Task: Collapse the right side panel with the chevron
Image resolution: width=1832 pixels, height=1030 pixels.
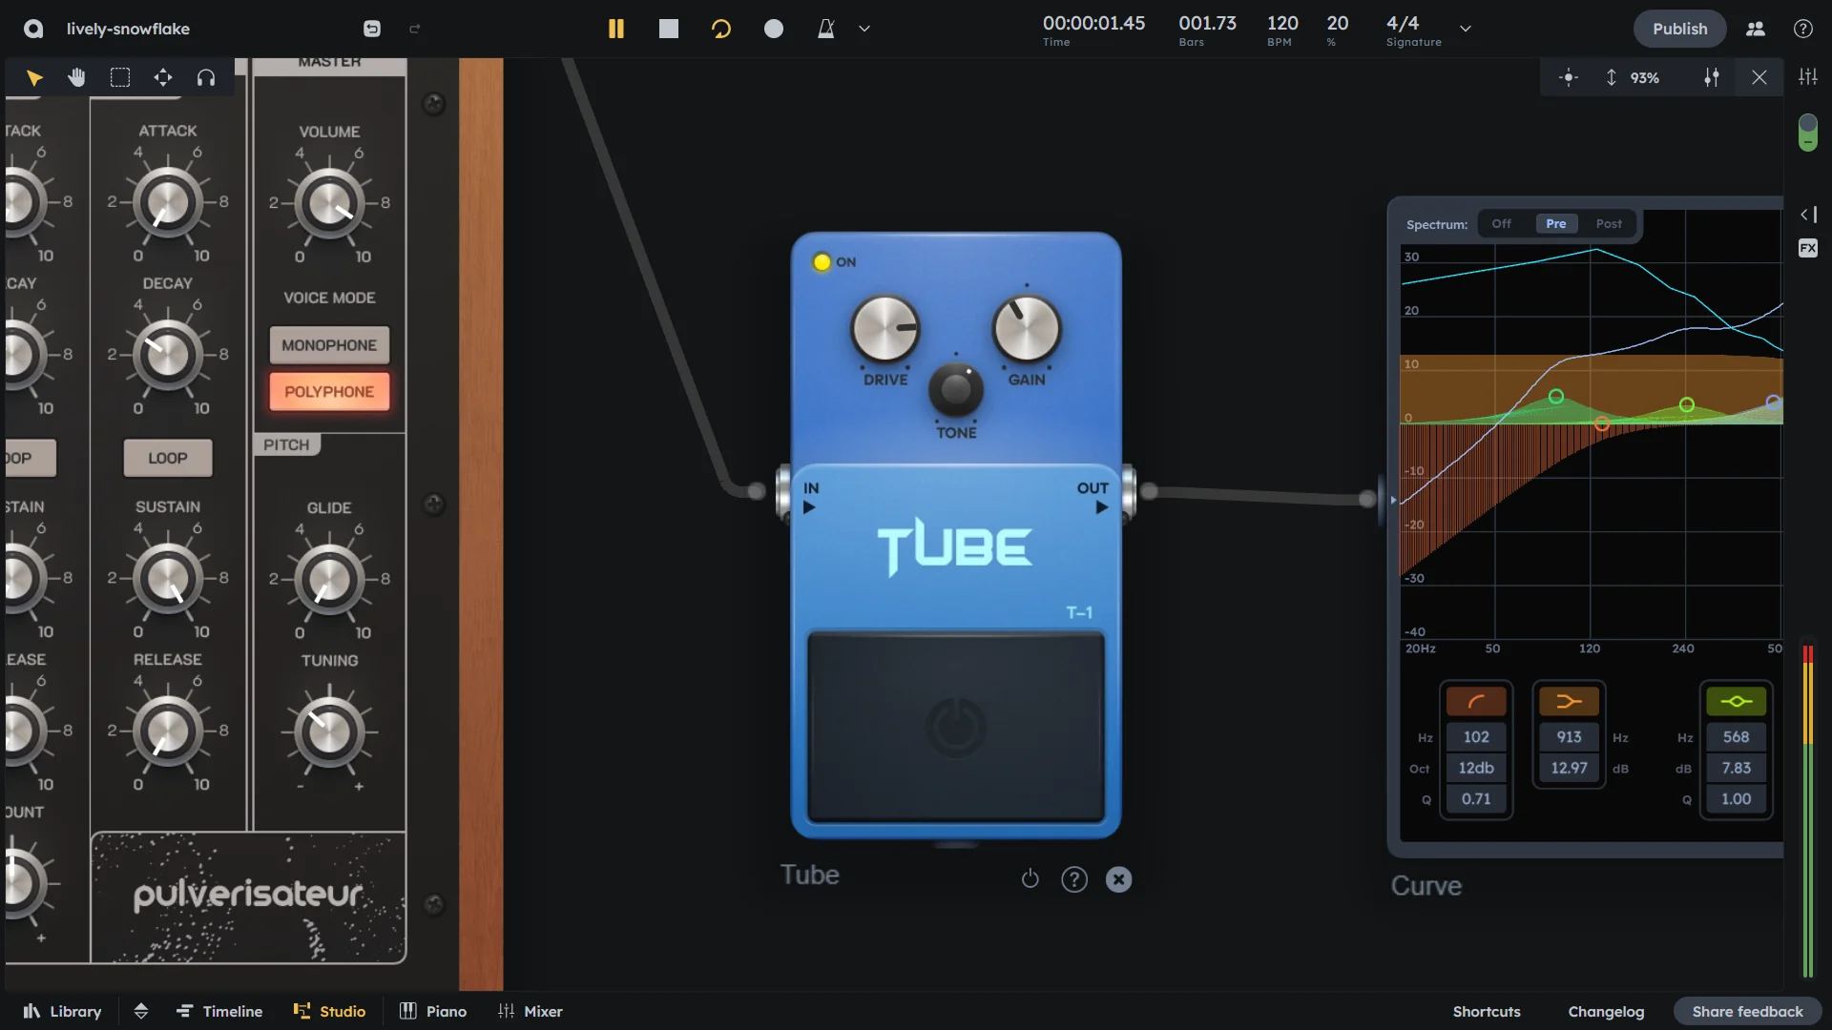Action: pos(1810,215)
